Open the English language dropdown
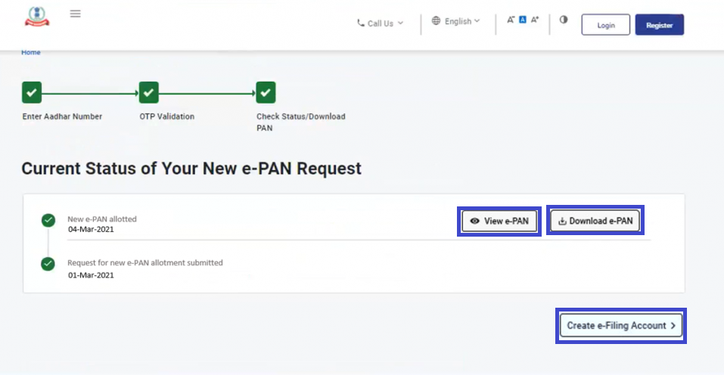The height and width of the screenshot is (375, 724). click(x=455, y=21)
